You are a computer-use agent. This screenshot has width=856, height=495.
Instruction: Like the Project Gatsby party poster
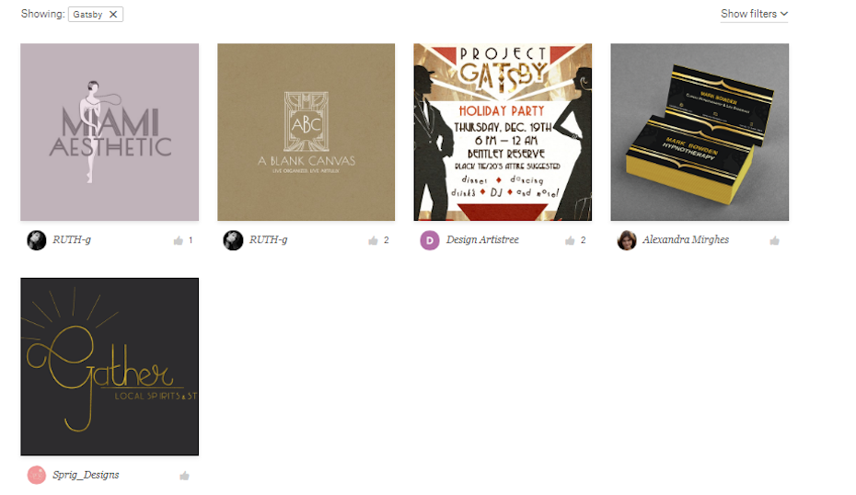point(570,241)
